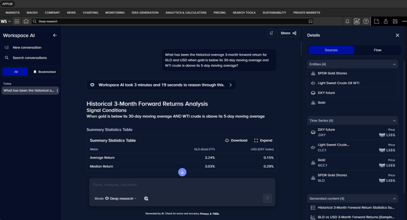Click the export/share upload icon in toolbar
Screen dimensions: 407x220
386,21
